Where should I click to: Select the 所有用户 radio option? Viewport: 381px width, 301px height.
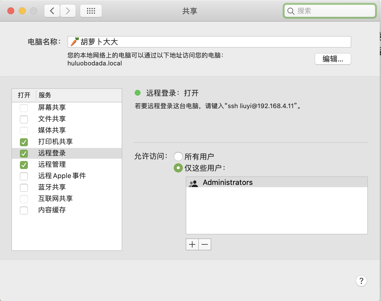pyautogui.click(x=178, y=156)
